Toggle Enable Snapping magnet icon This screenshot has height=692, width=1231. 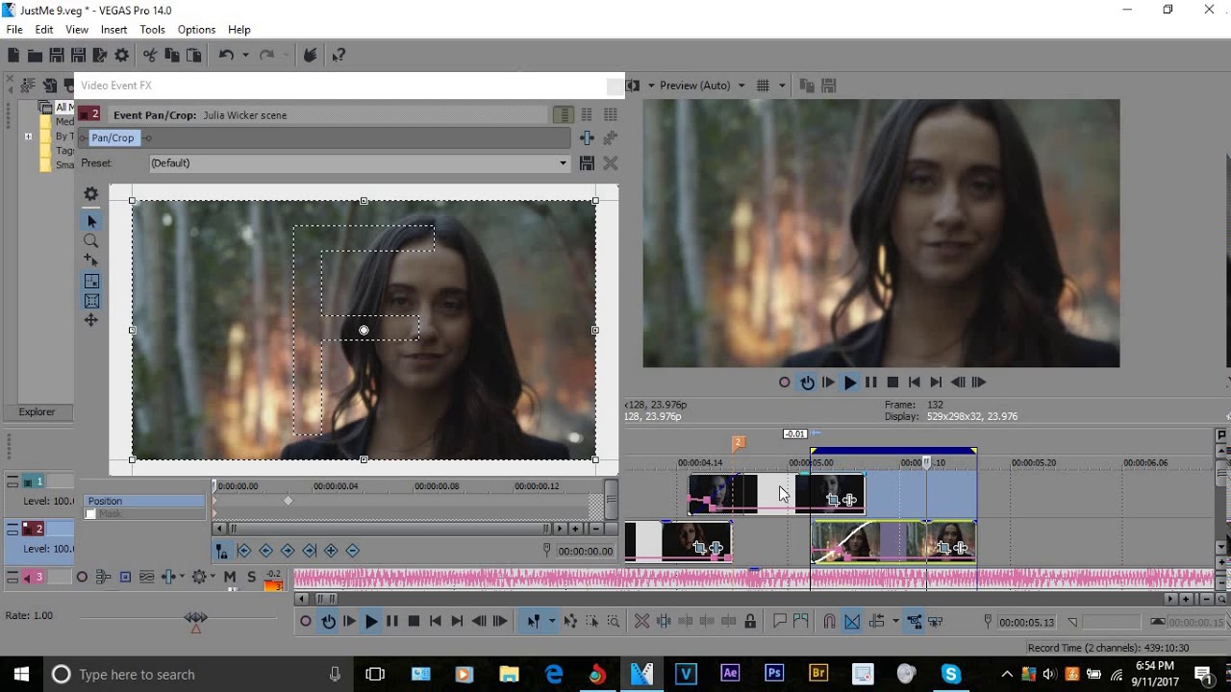click(829, 622)
